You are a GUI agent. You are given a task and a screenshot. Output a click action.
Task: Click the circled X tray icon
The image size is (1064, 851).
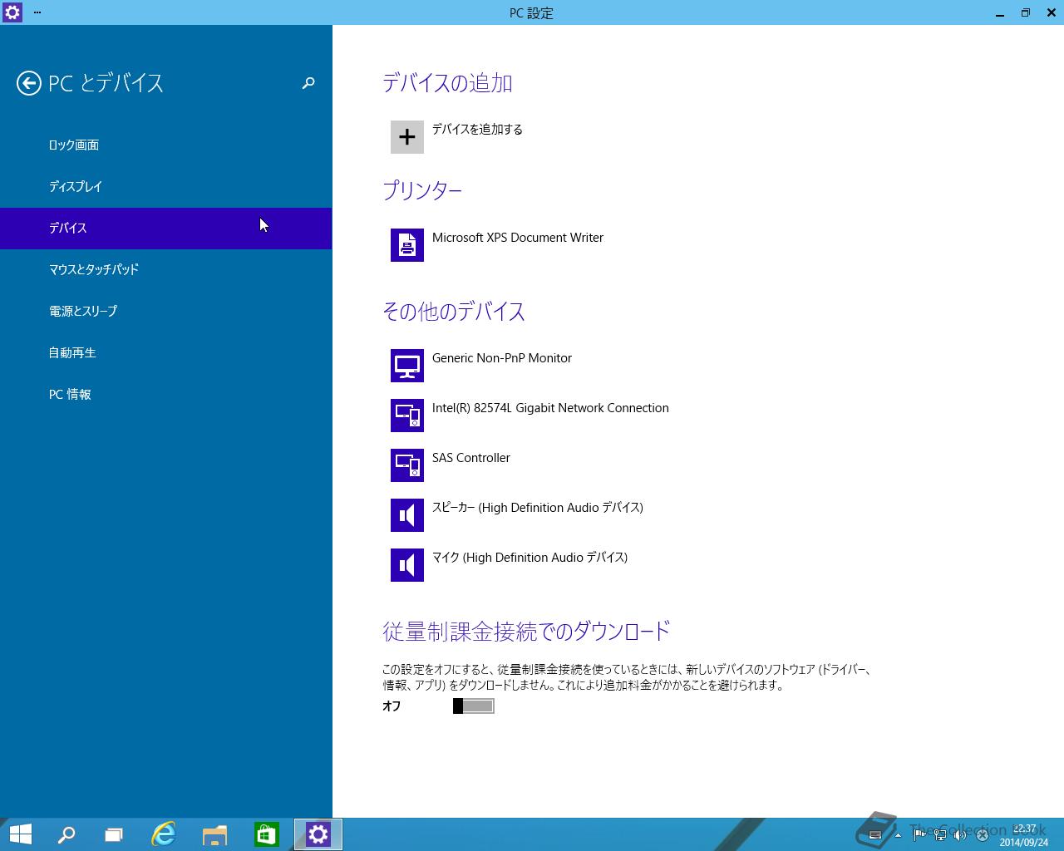point(982,835)
